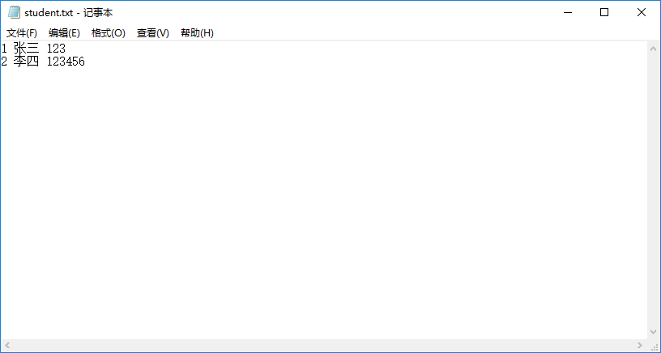The width and height of the screenshot is (661, 353).
Task: Click the Notepad icon in the title bar
Action: point(14,13)
